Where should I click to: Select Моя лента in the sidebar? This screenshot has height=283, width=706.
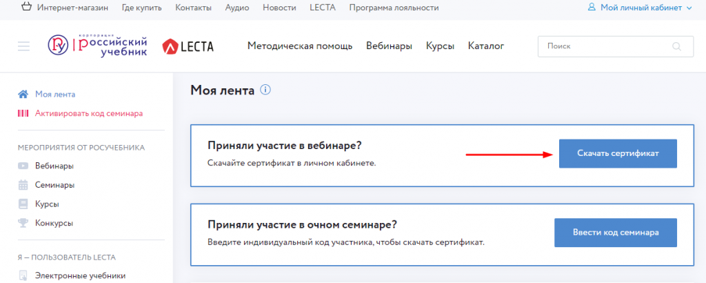pyautogui.click(x=55, y=94)
